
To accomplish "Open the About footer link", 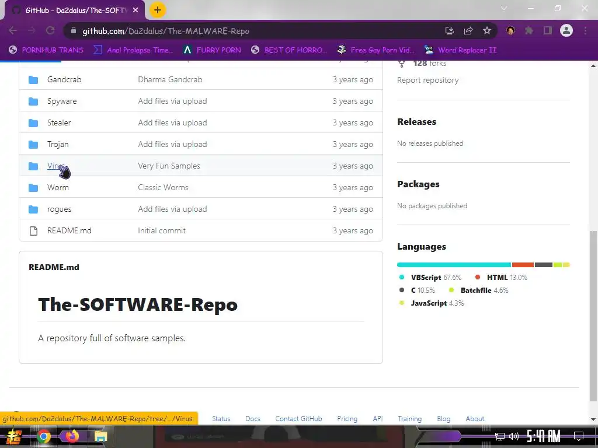I will (x=475, y=419).
